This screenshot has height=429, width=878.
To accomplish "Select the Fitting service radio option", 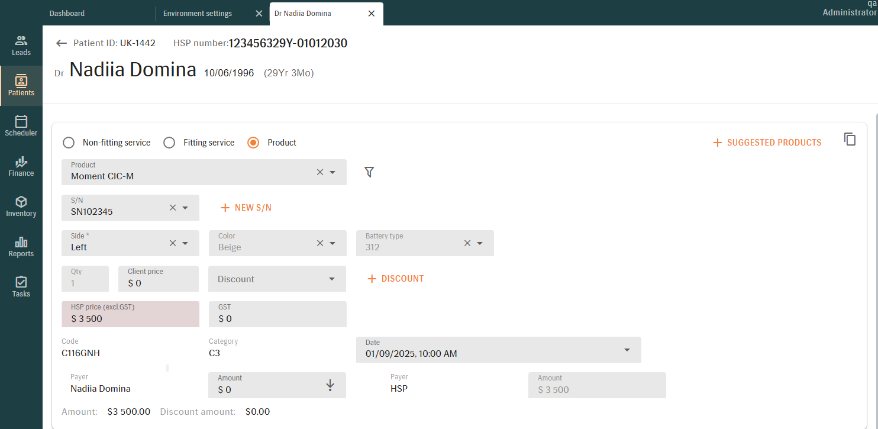I will [169, 143].
